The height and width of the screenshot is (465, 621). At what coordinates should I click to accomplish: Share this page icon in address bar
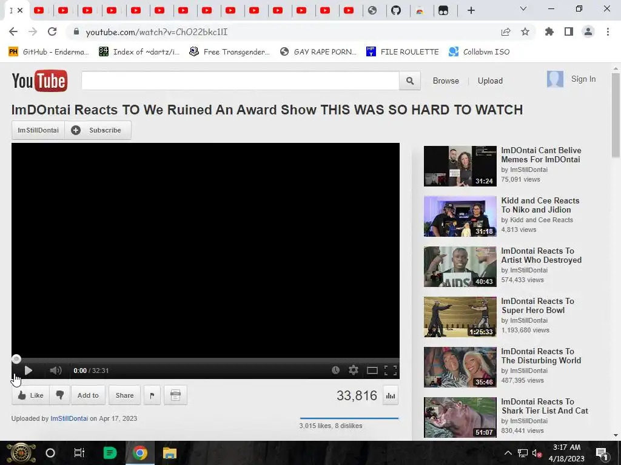(506, 32)
